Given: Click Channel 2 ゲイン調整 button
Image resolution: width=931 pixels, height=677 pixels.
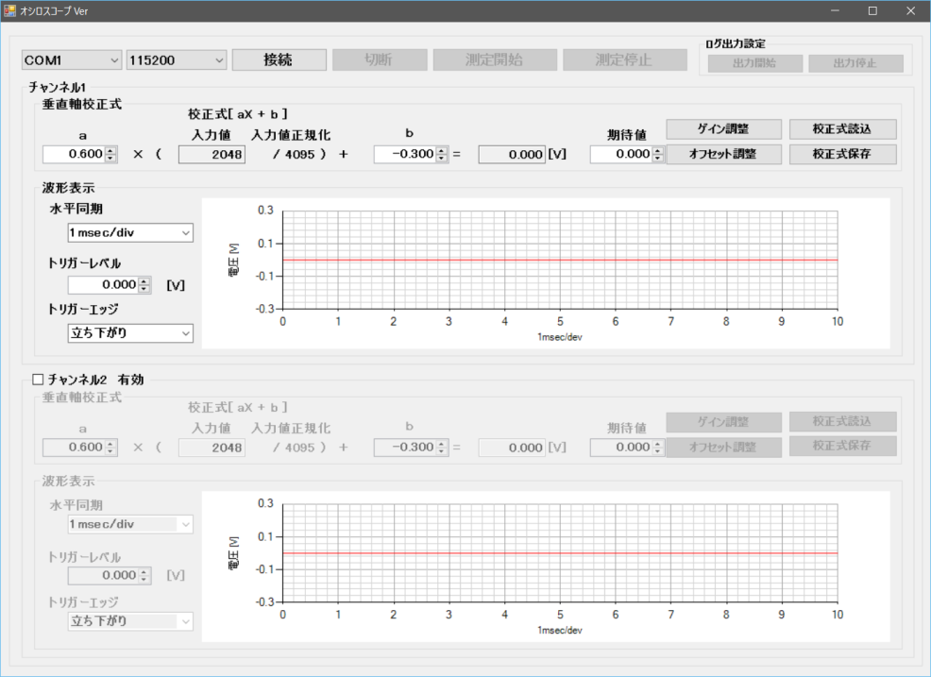Looking at the screenshot, I should tap(724, 422).
